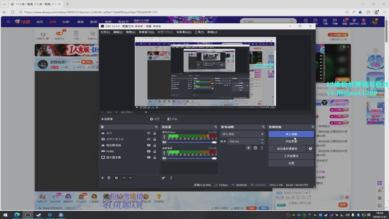
Task: Move selected source up
Action: tap(124, 178)
